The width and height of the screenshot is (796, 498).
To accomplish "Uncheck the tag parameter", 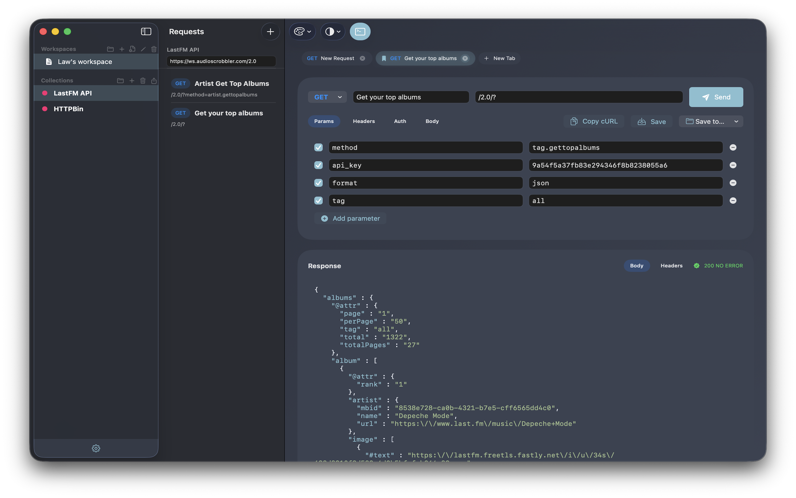I will pos(318,200).
